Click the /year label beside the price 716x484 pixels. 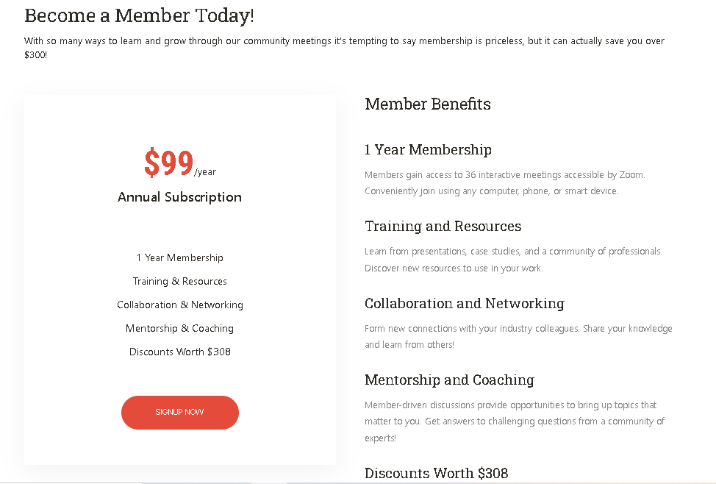(x=205, y=172)
